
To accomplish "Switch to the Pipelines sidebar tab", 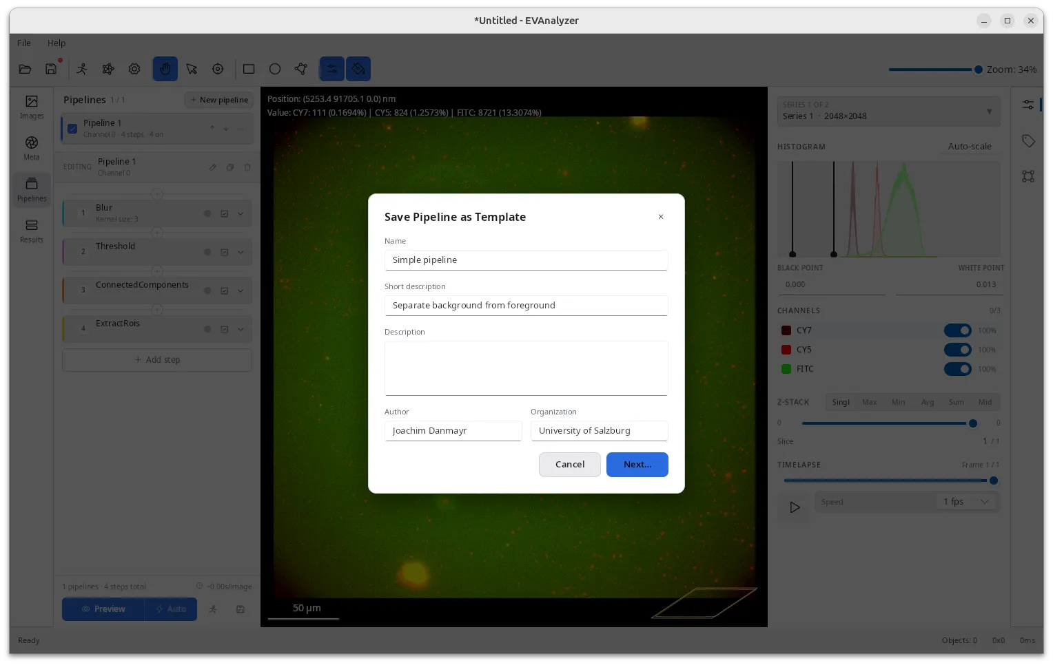I will (32, 190).
